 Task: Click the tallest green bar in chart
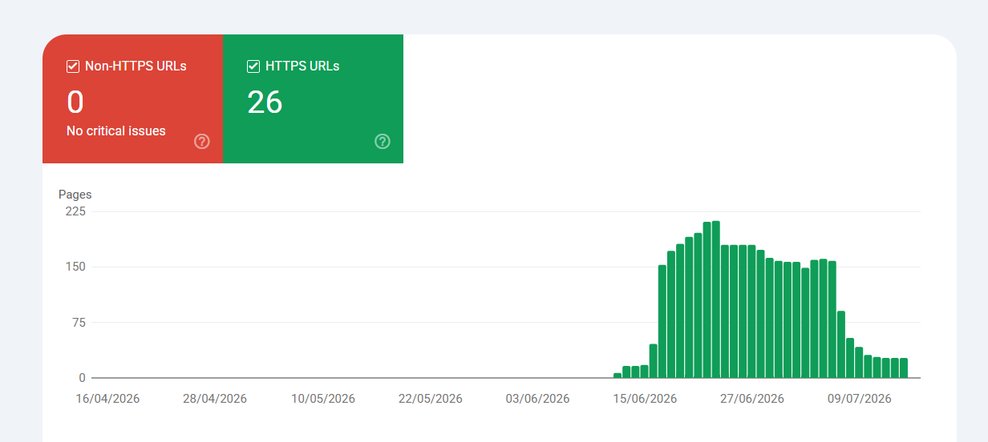click(716, 299)
